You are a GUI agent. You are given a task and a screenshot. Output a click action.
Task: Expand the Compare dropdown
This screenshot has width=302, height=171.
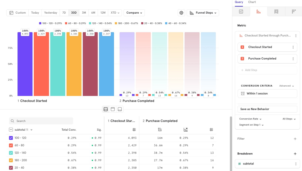tap(134, 13)
